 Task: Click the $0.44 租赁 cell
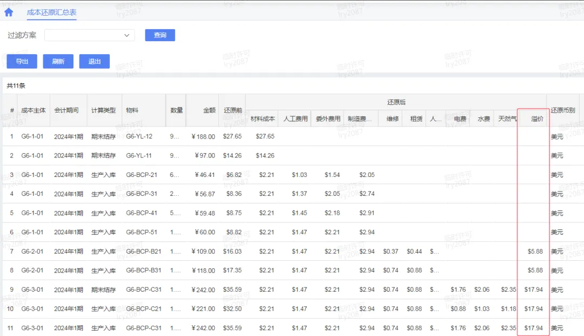[x=414, y=252]
